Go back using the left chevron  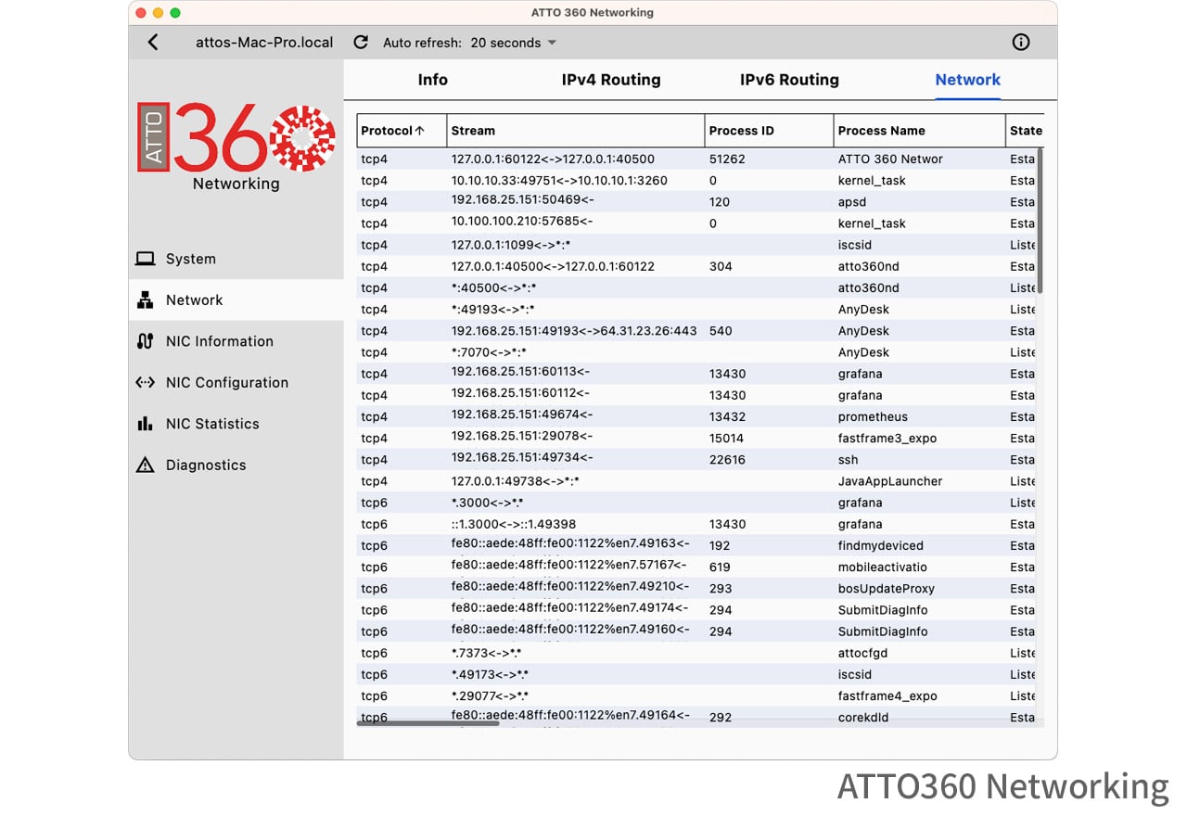click(x=153, y=42)
